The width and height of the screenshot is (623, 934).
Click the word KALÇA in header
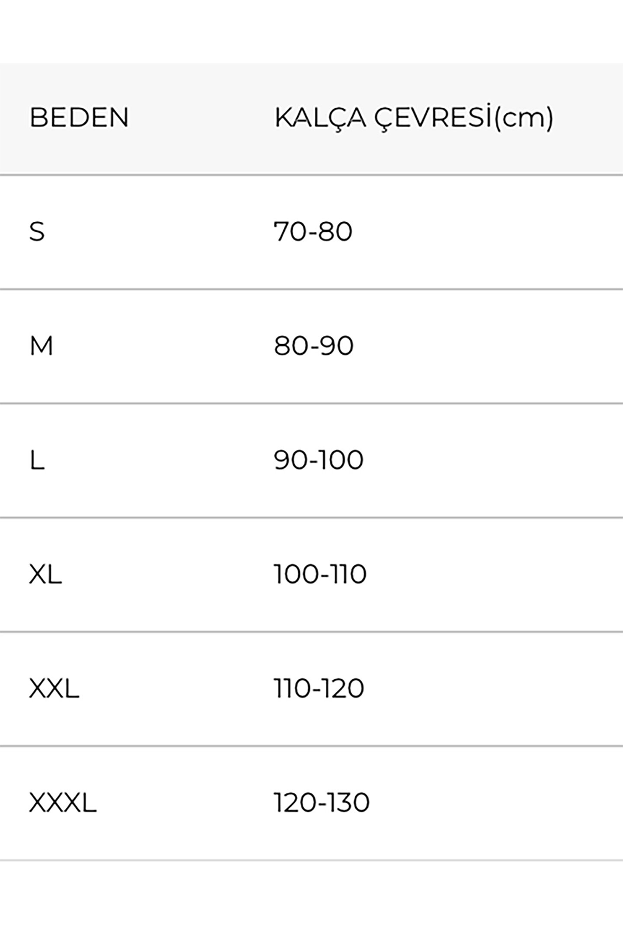[321, 118]
